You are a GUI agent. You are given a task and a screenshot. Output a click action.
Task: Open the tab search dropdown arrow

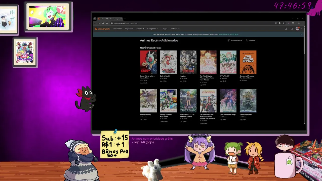pos(95,19)
